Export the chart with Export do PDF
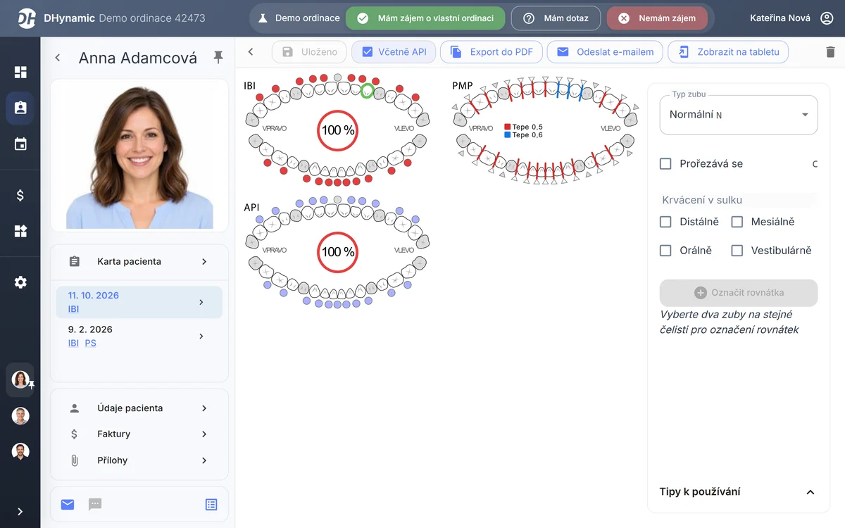Screen dimensions: 845x528 pyautogui.click(x=492, y=51)
